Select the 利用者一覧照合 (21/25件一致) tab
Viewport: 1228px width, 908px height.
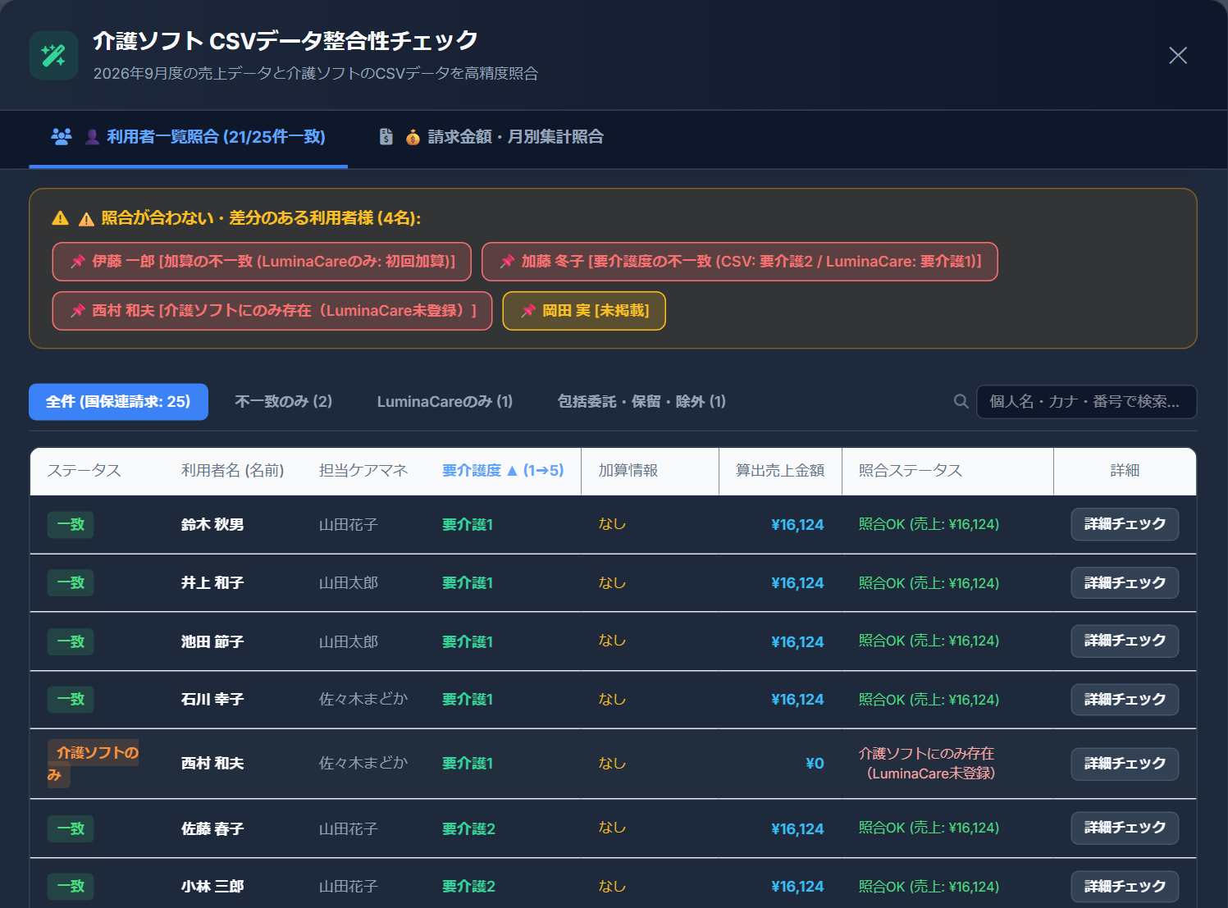[x=189, y=137]
